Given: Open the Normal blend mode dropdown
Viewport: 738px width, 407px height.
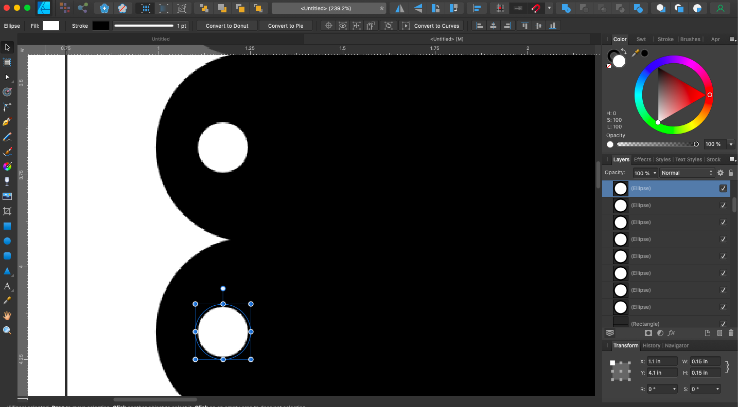Looking at the screenshot, I should (x=687, y=173).
